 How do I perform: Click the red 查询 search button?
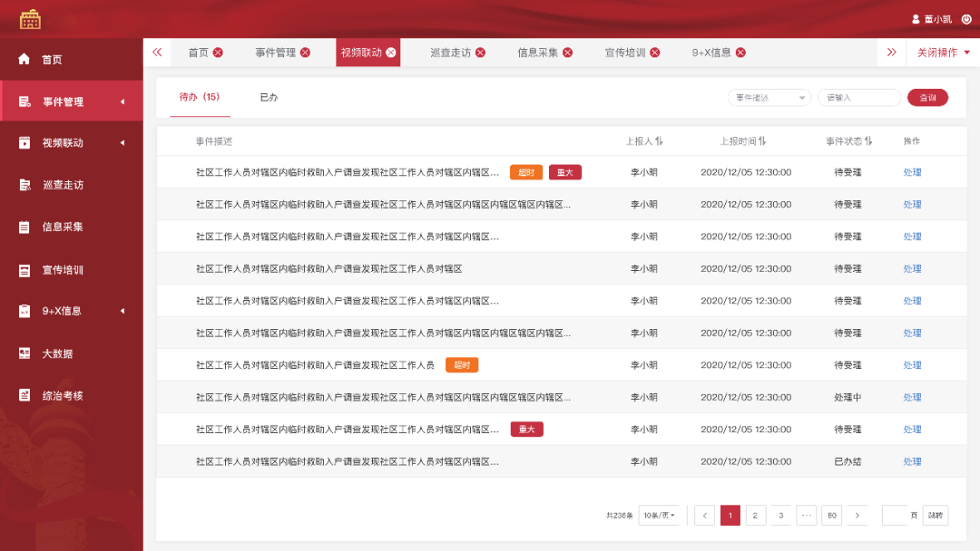tap(927, 98)
